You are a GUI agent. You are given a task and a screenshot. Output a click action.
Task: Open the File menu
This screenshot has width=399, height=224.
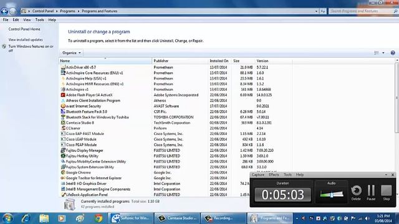[6, 20]
